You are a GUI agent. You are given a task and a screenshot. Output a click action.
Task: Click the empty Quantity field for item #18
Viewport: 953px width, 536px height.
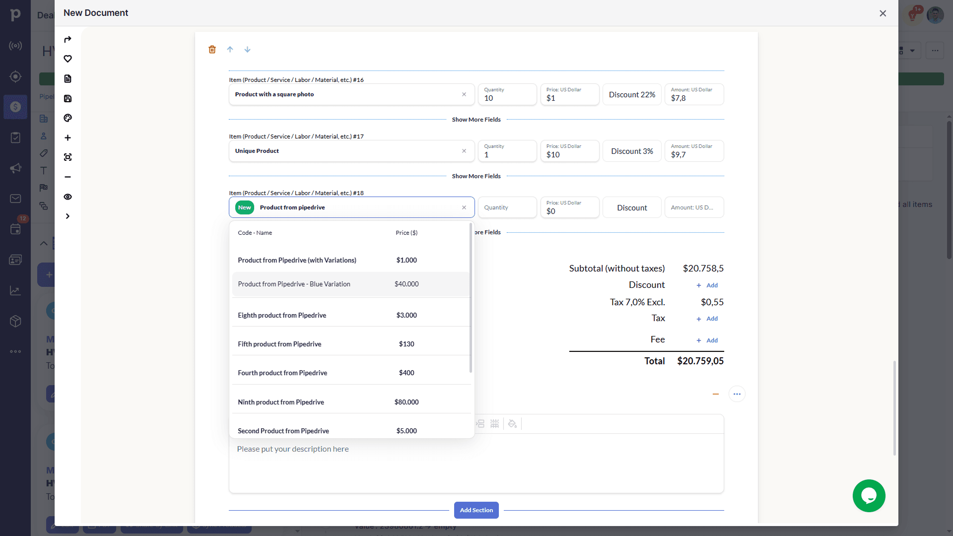click(x=507, y=207)
